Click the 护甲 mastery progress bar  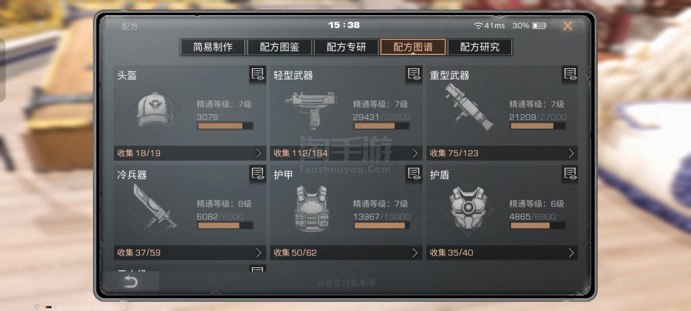[x=381, y=226]
